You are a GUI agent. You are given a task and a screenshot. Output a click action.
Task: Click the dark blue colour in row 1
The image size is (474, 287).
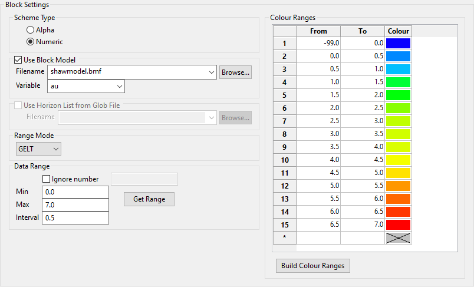coord(398,43)
